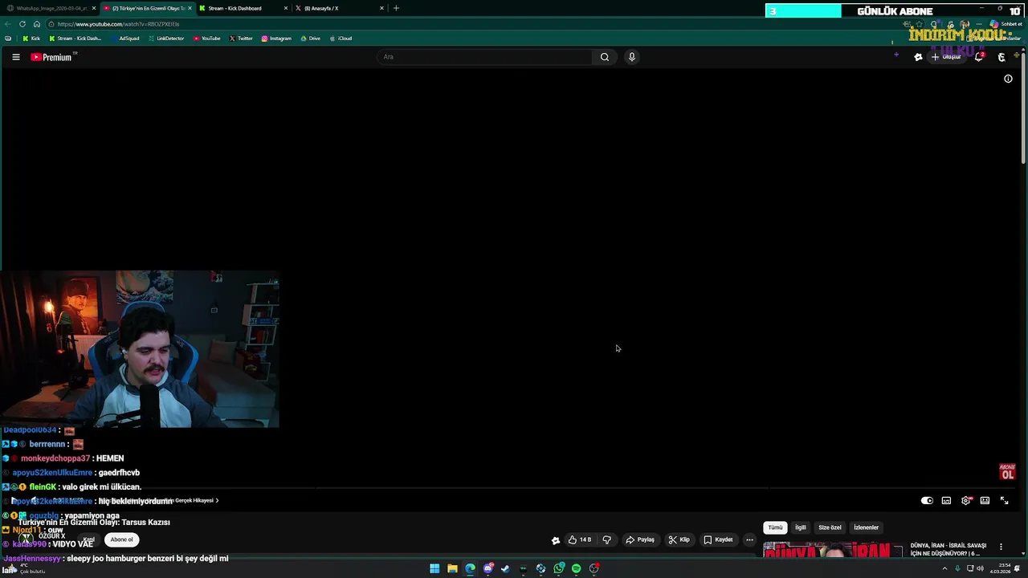1028x578 pixels.
Task: Switch to WhatsApp_Image browser tab
Action: pos(50,8)
